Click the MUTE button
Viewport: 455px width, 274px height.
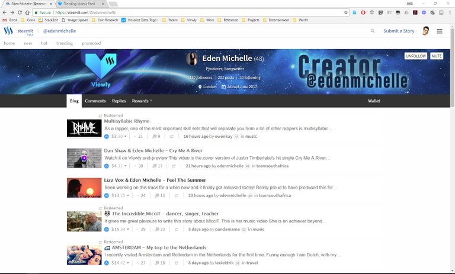[x=437, y=56]
